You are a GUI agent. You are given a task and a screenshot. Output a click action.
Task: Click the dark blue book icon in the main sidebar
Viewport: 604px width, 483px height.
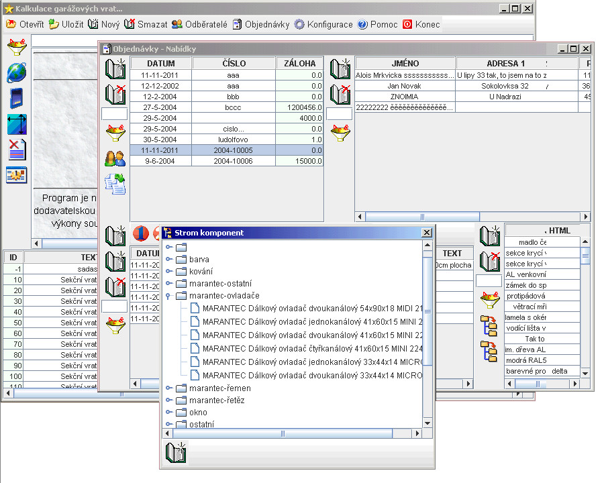tap(17, 98)
